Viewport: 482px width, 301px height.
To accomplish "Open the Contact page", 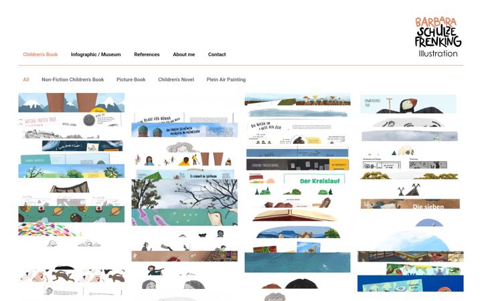I will [217, 54].
